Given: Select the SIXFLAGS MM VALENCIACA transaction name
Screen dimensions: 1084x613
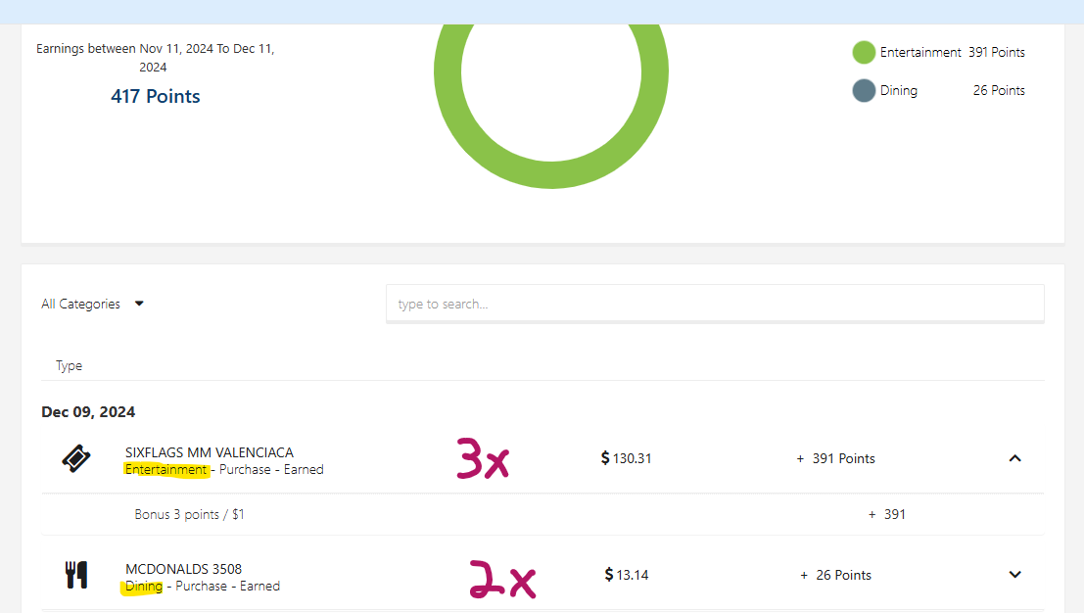Looking at the screenshot, I should click(209, 451).
